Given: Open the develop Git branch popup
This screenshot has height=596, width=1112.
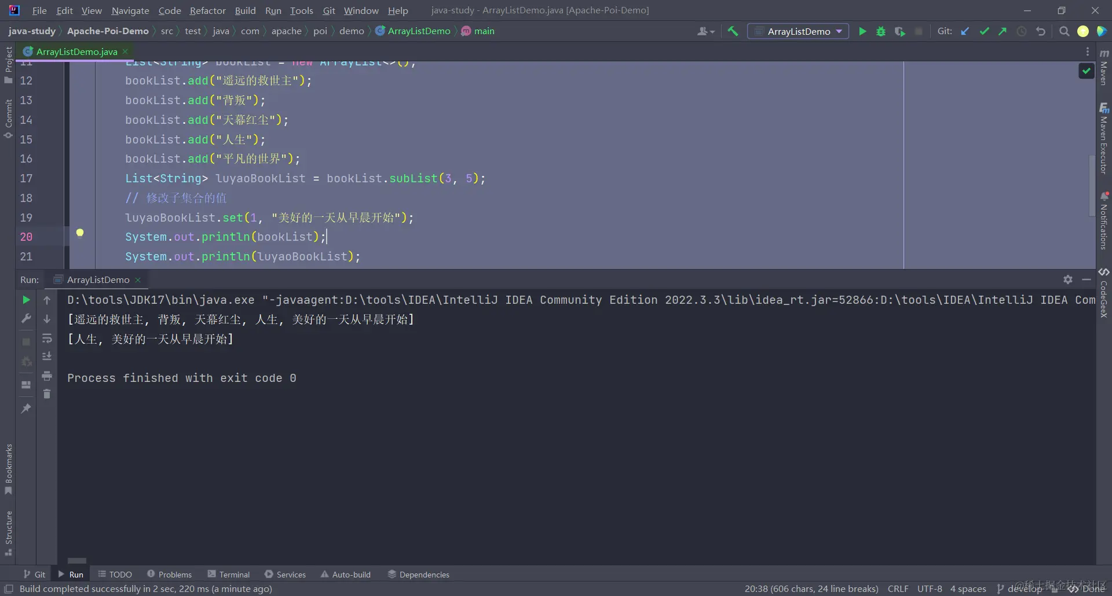Looking at the screenshot, I should [x=1020, y=588].
